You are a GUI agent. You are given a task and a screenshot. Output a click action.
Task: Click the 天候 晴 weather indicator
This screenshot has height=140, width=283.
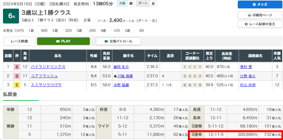coord(126,4)
